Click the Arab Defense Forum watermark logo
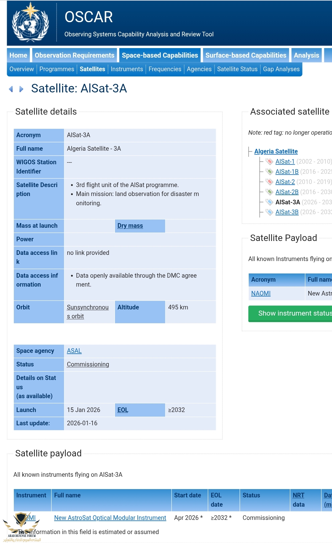The height and width of the screenshot is (543, 332). 21,526
